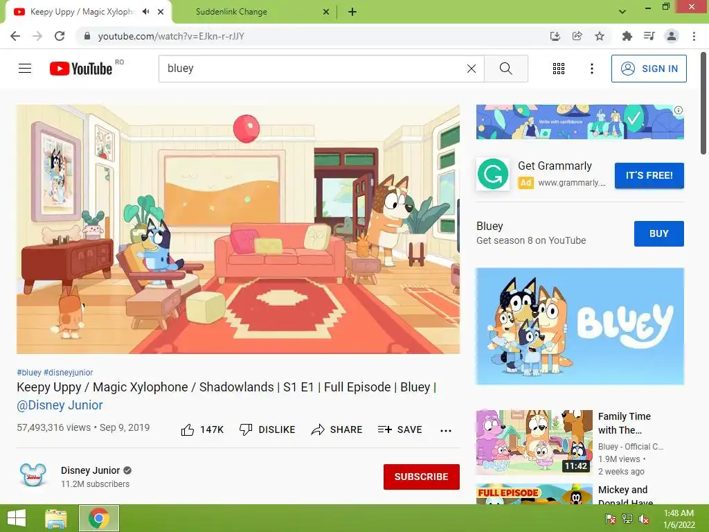Click Chrome icon in taskbar
The width and height of the screenshot is (709, 532).
pyautogui.click(x=99, y=518)
